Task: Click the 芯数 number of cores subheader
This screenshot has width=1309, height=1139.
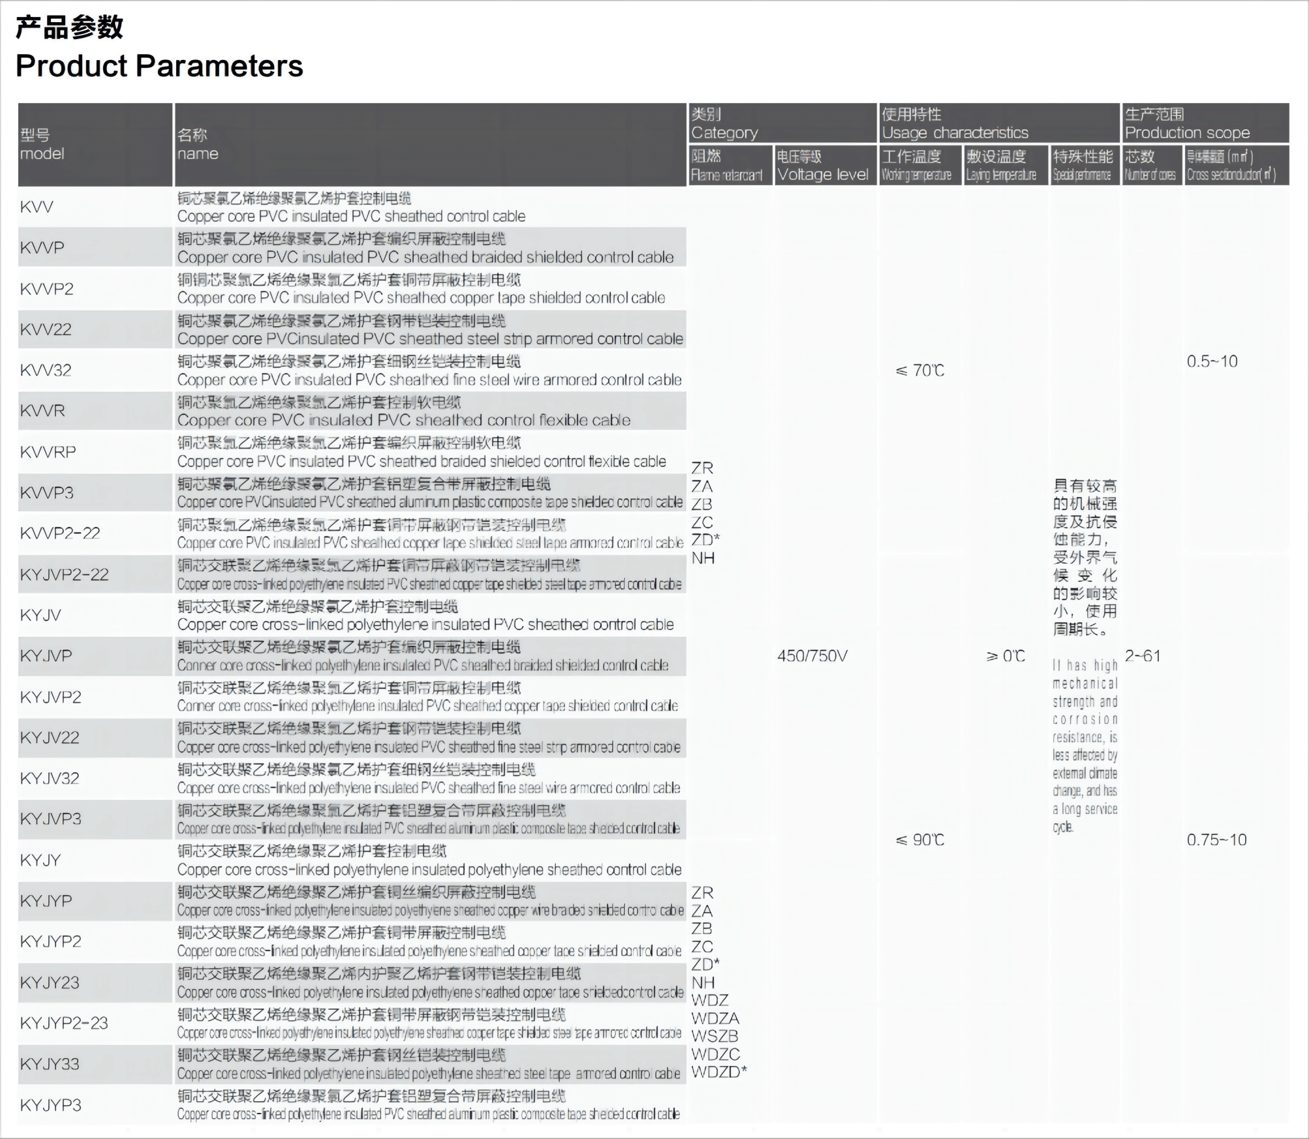Action: [1152, 166]
